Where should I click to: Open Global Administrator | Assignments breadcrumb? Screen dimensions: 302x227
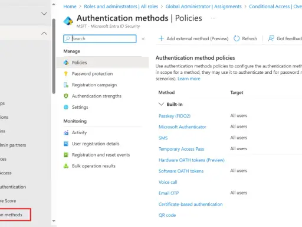[x=203, y=7]
